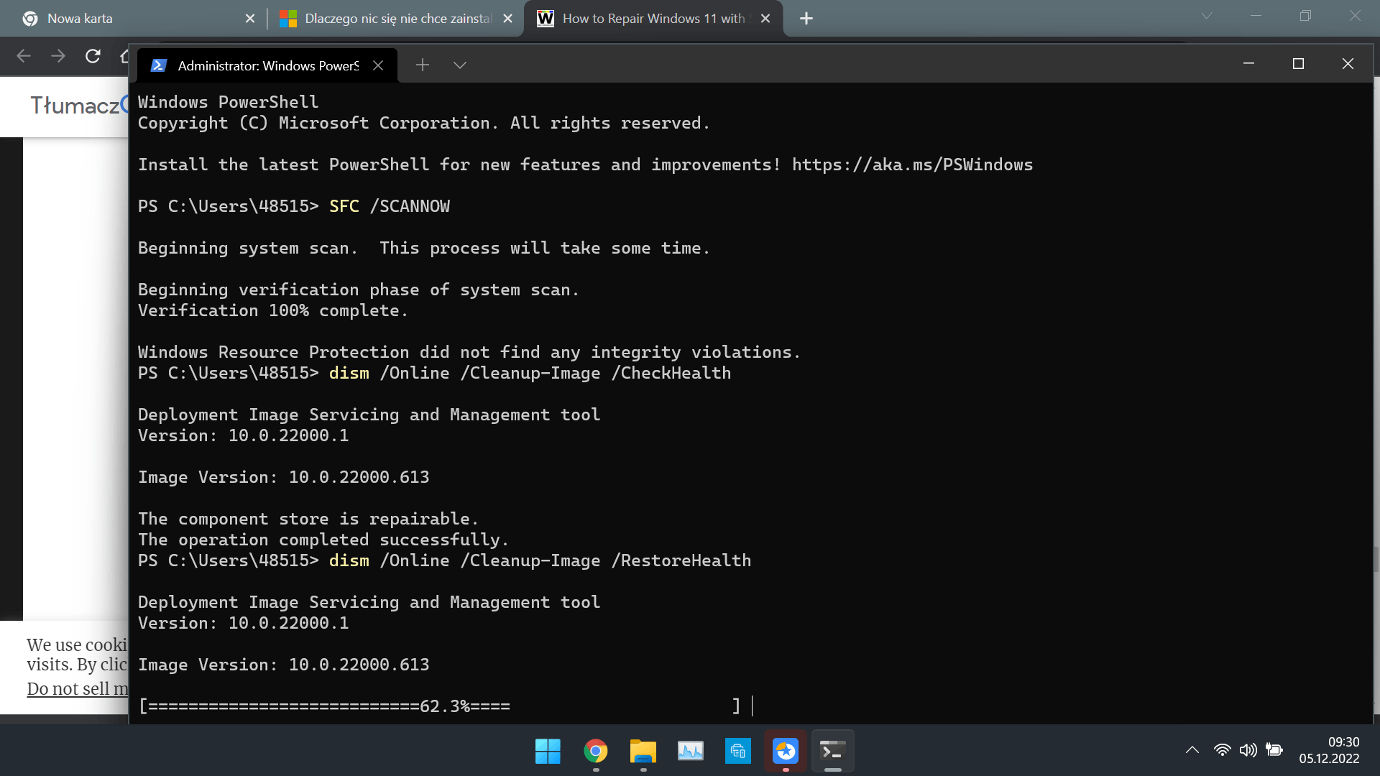Open the volume control in tray

1248,750
